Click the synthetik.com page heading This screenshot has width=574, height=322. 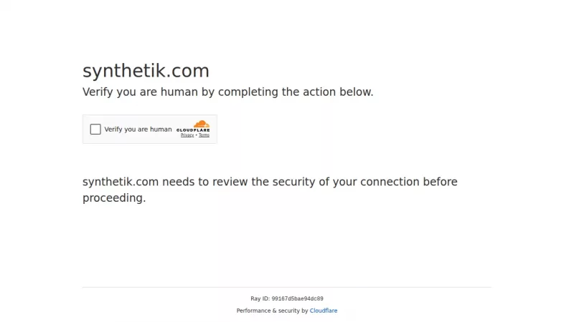(146, 71)
